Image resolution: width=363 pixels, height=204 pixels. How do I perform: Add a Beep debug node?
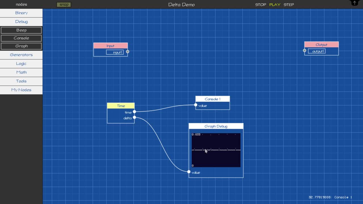tap(21, 30)
